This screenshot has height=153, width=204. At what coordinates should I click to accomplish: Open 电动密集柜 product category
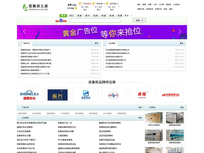[x=37, y=113]
